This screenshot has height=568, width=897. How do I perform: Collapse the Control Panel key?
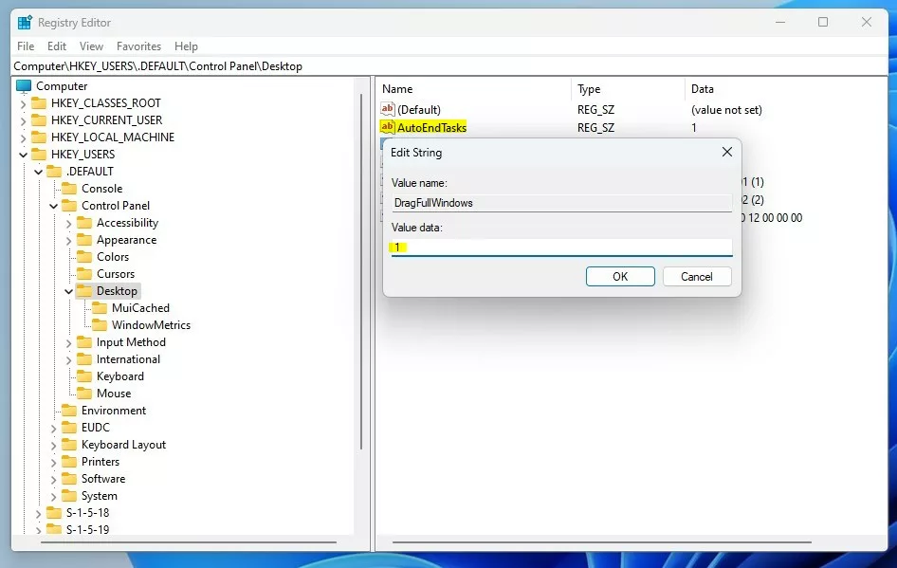click(x=53, y=206)
